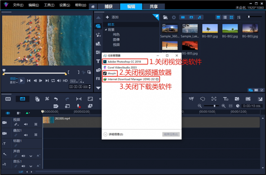Open the FX filter library panel
The height and width of the screenshot is (175, 266).
[98, 79]
